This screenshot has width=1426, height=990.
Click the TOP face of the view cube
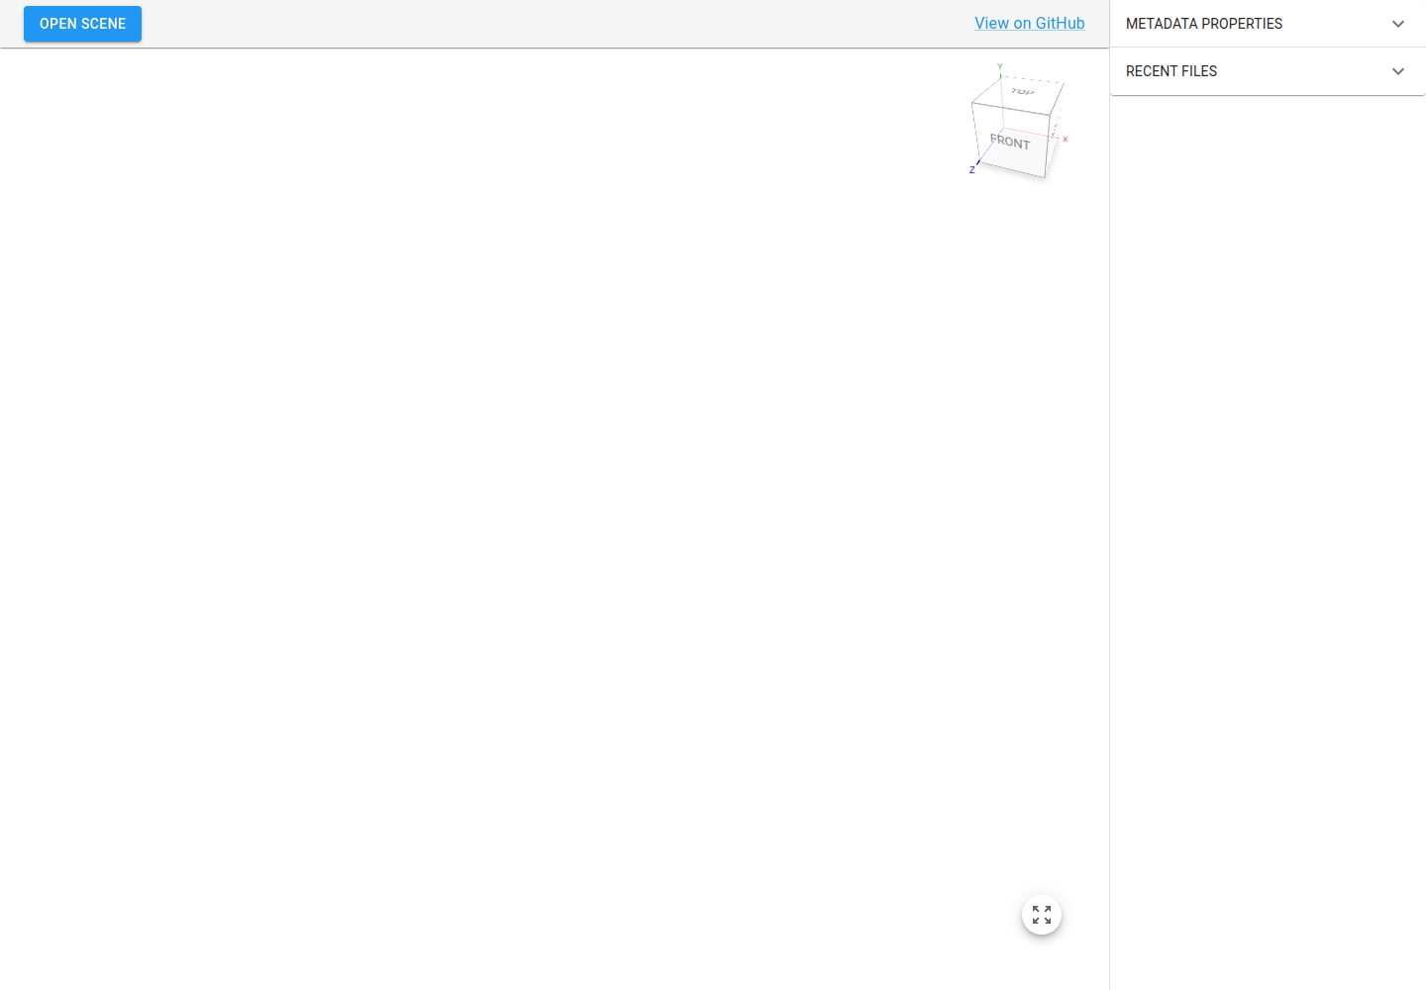[x=1021, y=92]
